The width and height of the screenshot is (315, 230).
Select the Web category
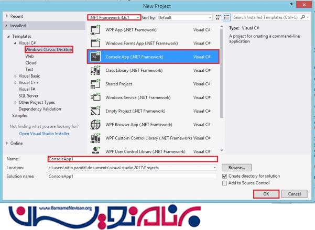(29, 56)
